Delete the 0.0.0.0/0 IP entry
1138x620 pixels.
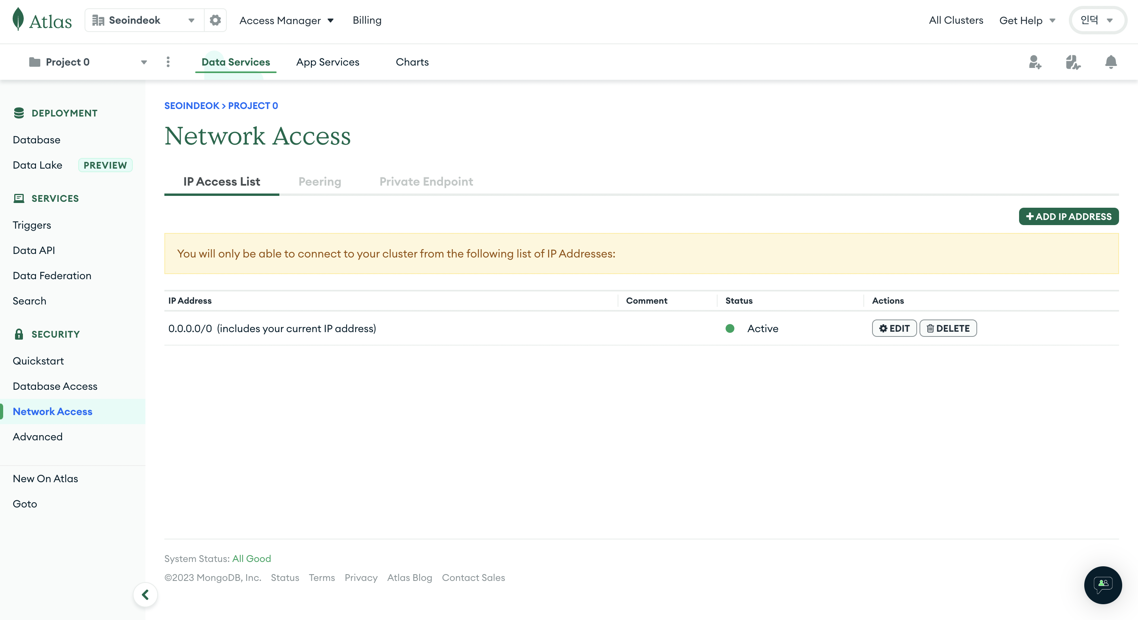[x=948, y=328]
